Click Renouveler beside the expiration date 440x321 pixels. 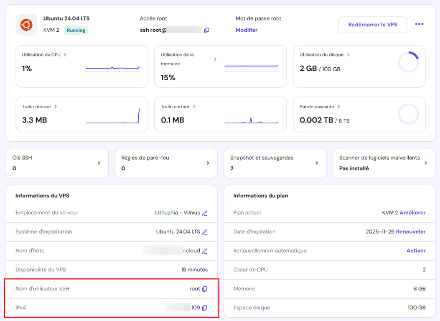pyautogui.click(x=411, y=232)
